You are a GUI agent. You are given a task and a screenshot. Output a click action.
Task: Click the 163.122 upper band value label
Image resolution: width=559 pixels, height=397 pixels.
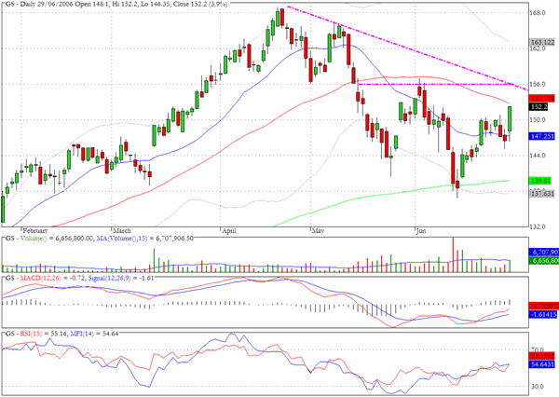(x=542, y=42)
